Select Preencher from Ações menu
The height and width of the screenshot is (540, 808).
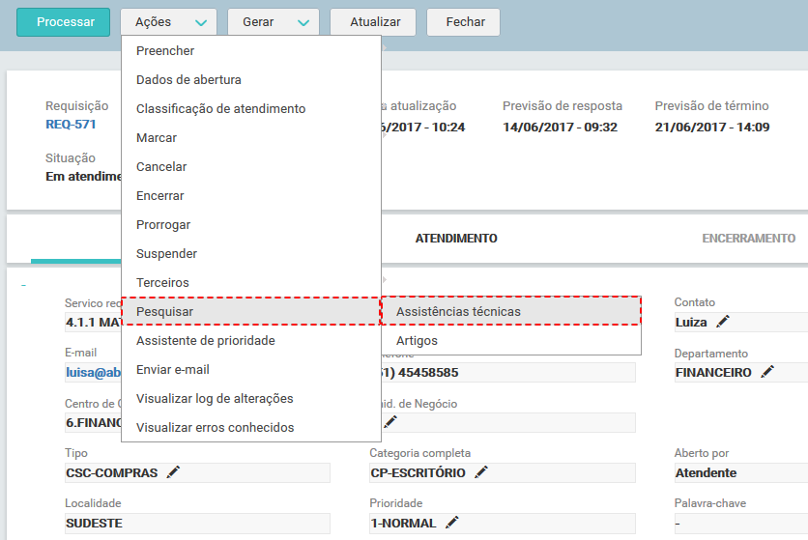(x=251, y=51)
